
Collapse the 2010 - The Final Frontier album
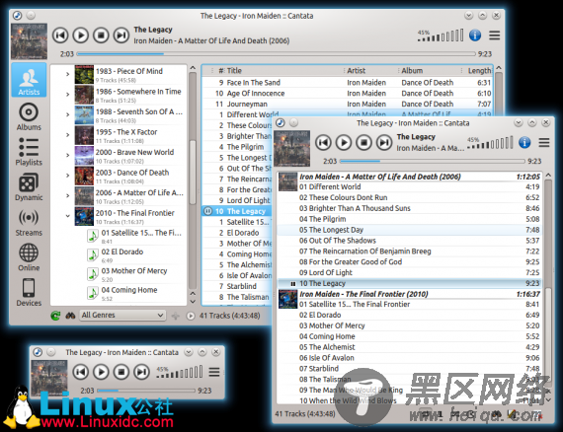[x=67, y=216]
